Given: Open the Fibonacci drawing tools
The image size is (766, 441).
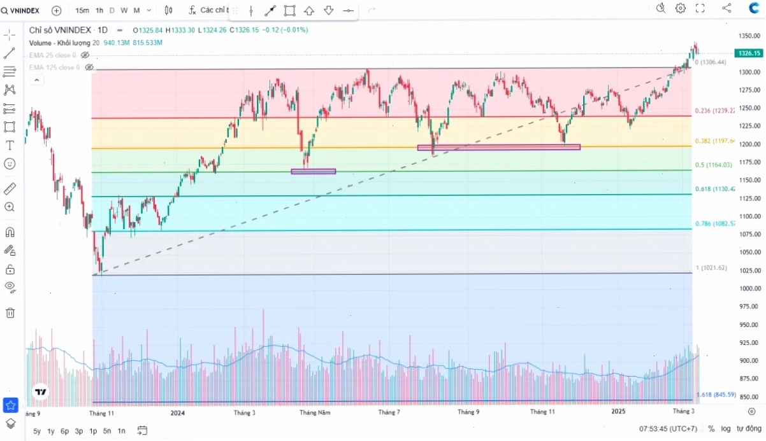Looking at the screenshot, I should click(x=10, y=71).
